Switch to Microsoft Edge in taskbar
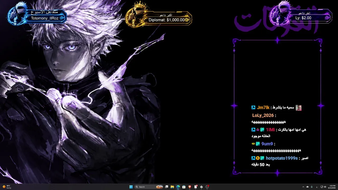Screen dimensions: 338x190 [178, 187]
